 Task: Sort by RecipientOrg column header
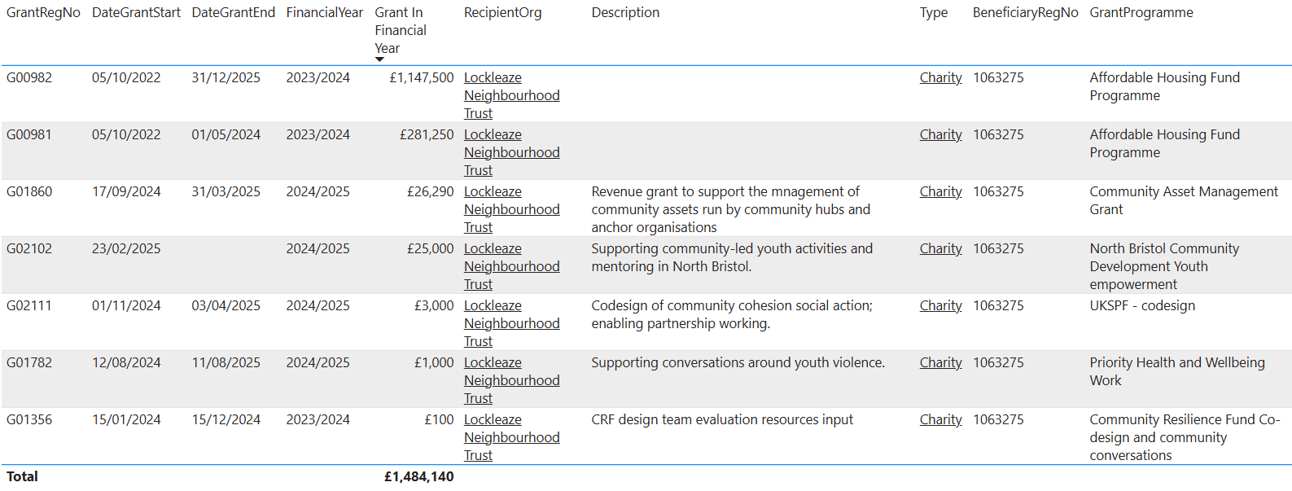point(502,13)
